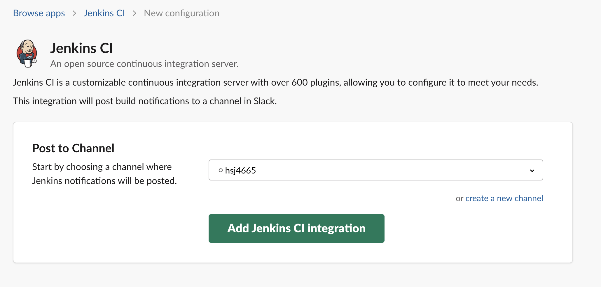Click the Jenkins CI page heading

(x=81, y=48)
